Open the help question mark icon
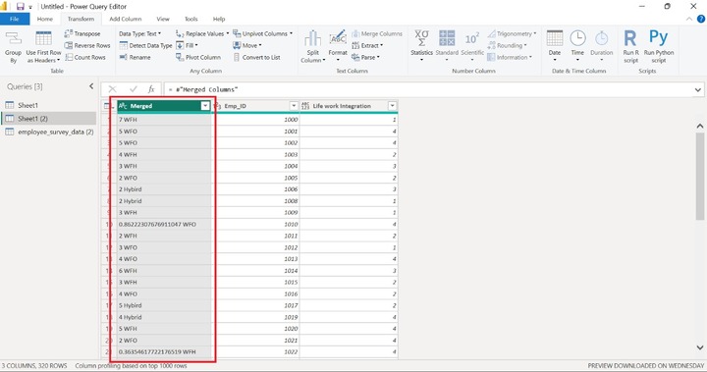Image resolution: width=707 pixels, height=372 pixels. [x=701, y=19]
